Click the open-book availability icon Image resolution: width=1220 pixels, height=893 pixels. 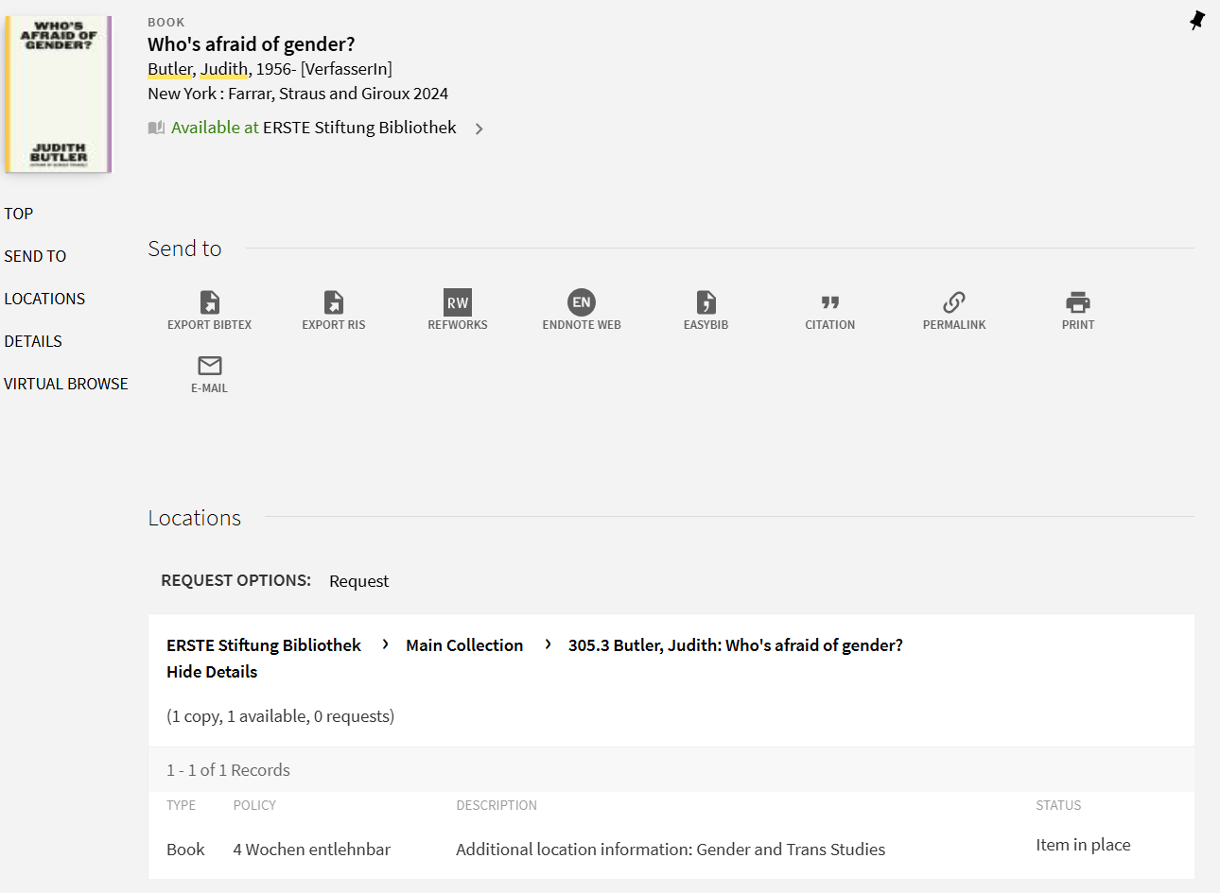pyautogui.click(x=156, y=128)
